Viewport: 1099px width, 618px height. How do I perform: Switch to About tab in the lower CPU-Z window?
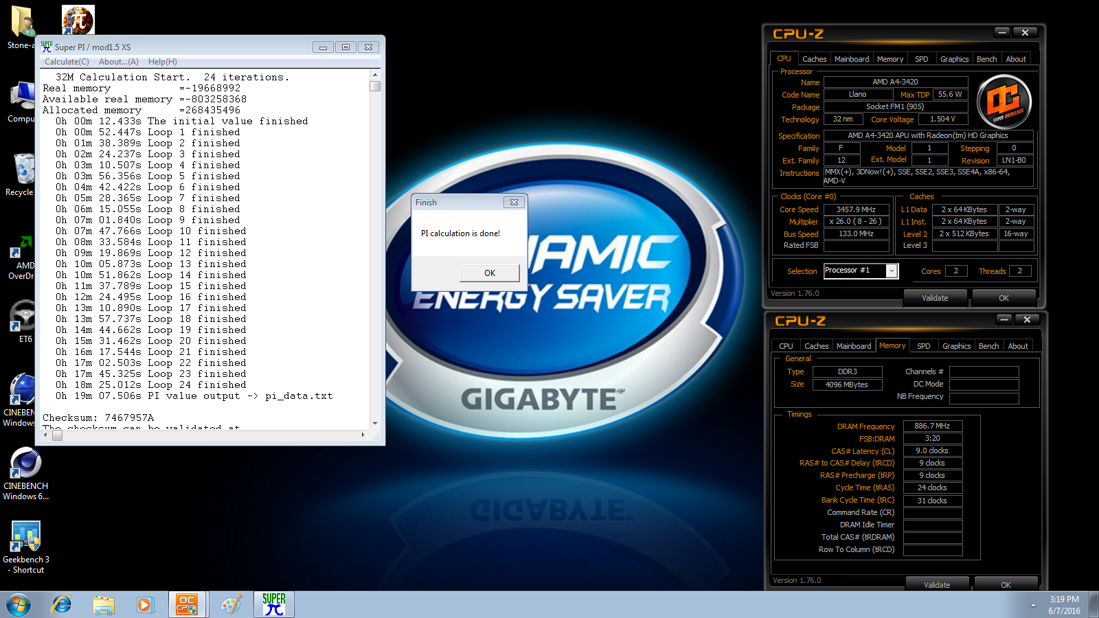point(1018,346)
